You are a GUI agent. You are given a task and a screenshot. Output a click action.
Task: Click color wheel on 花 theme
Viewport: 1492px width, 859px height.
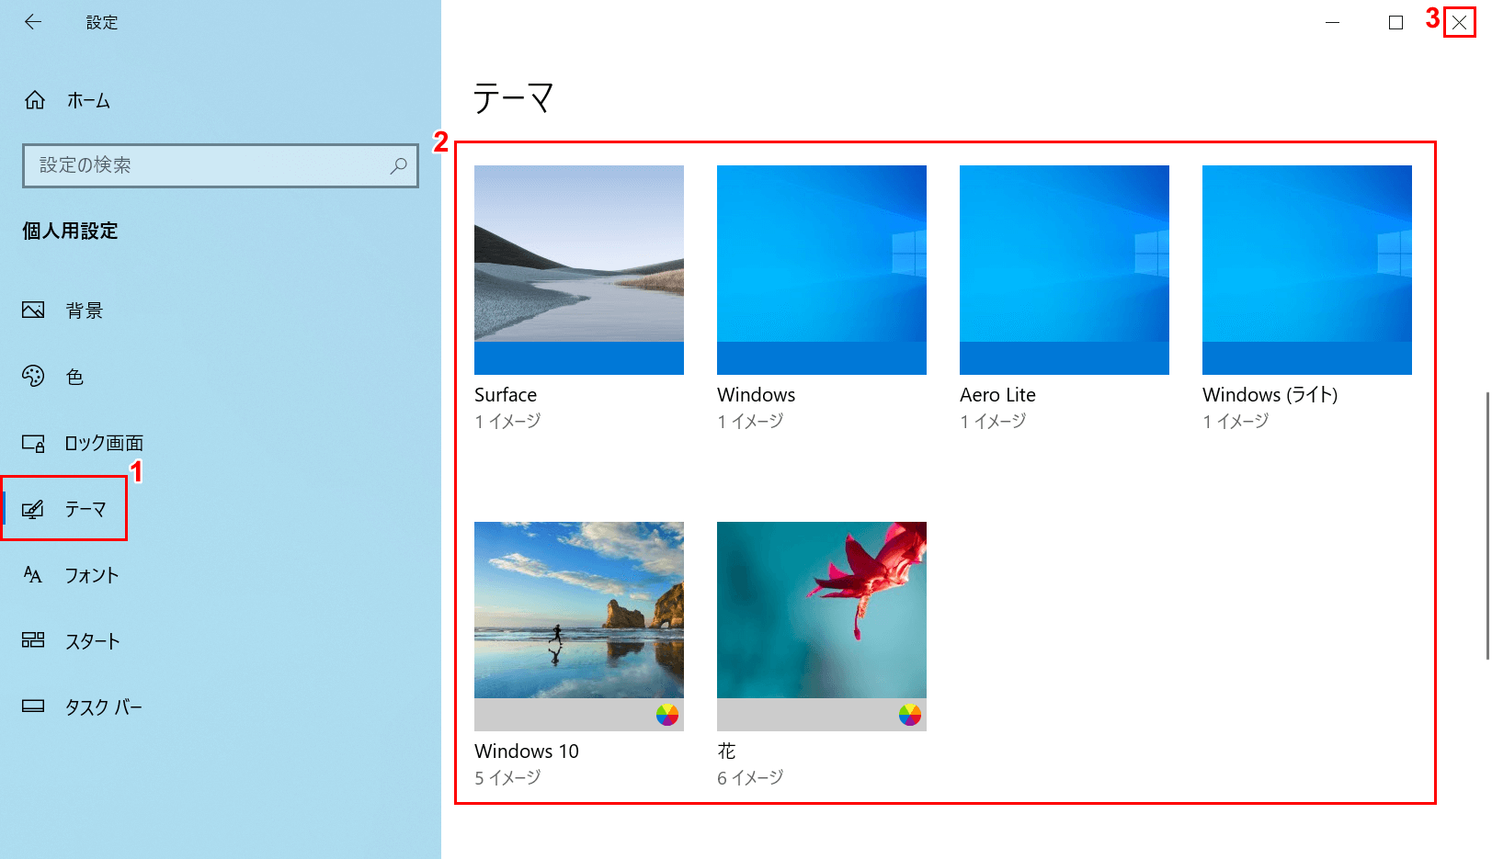[x=910, y=715]
